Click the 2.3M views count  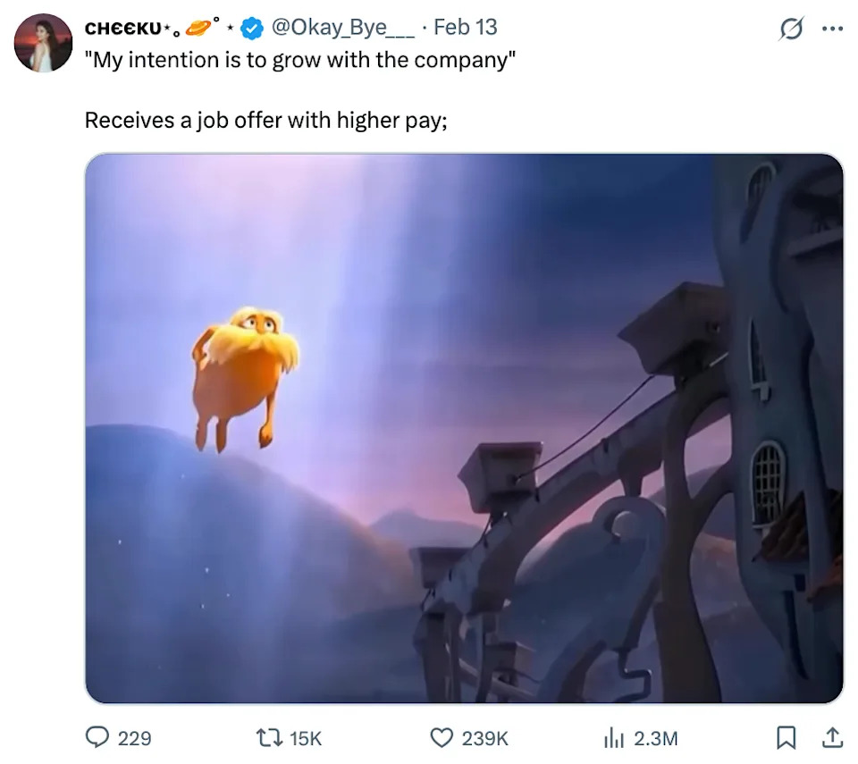(x=655, y=739)
